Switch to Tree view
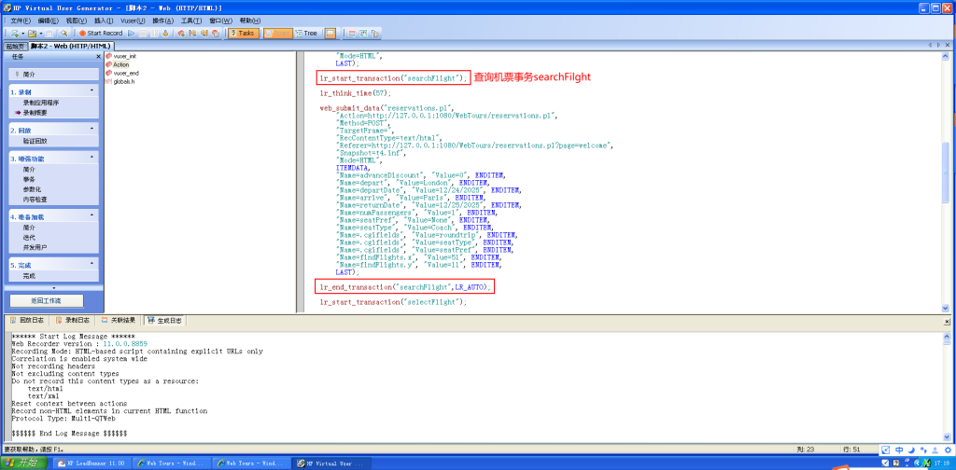The height and width of the screenshot is (470, 956). 305,33
